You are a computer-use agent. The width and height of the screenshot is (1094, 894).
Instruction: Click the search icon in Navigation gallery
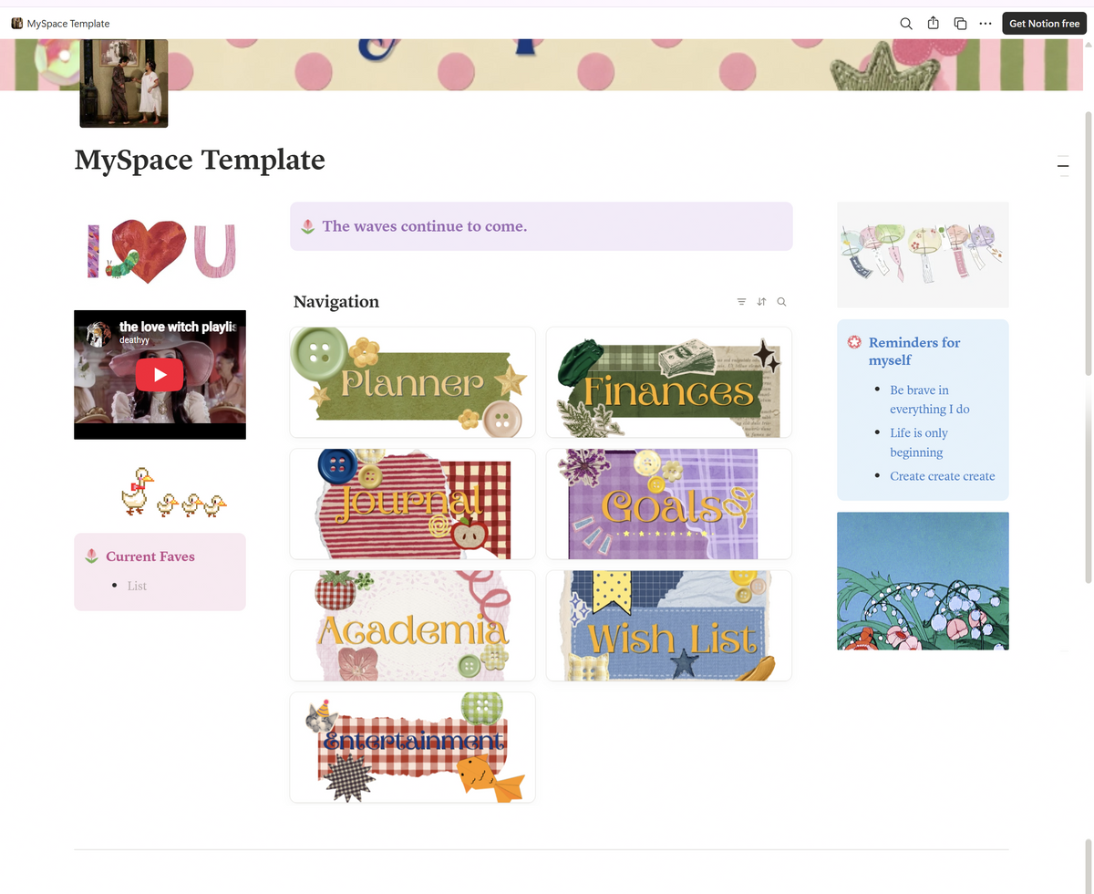click(781, 302)
